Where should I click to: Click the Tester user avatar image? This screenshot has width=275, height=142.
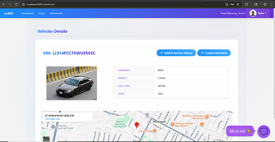(253, 13)
